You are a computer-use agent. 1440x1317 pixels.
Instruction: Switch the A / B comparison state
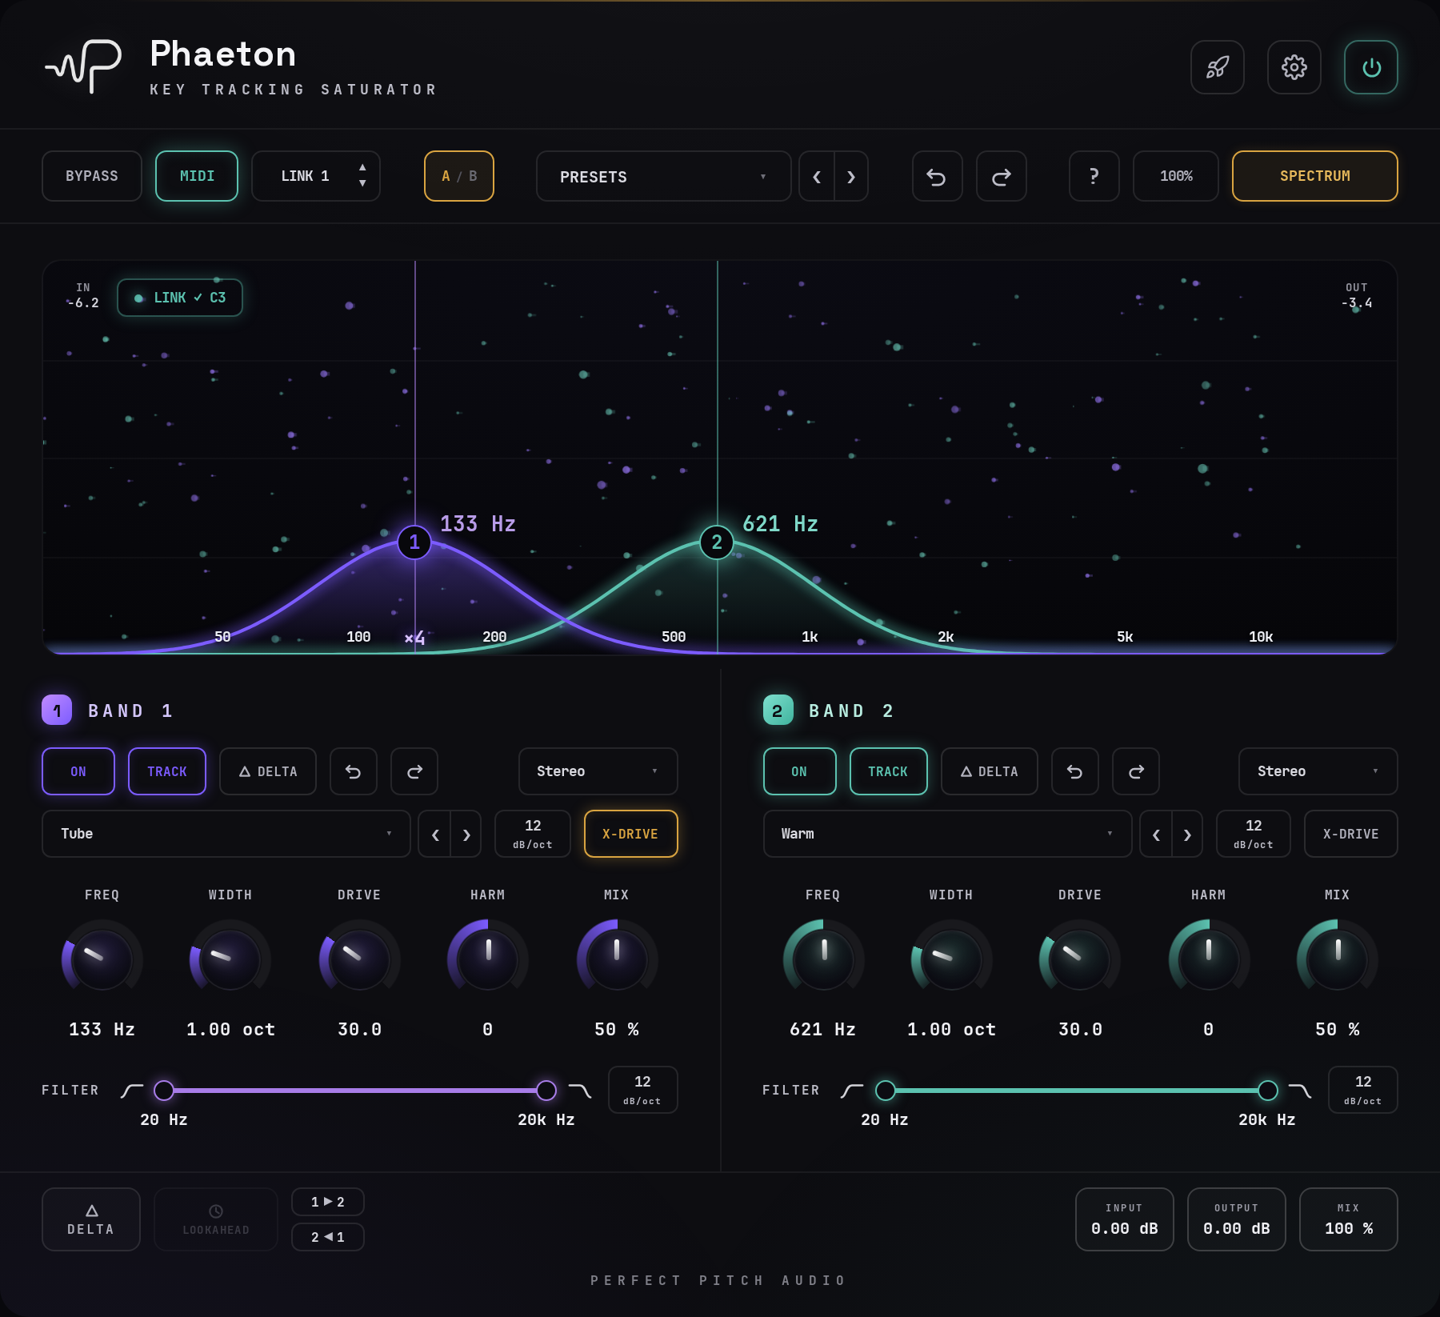point(459,176)
